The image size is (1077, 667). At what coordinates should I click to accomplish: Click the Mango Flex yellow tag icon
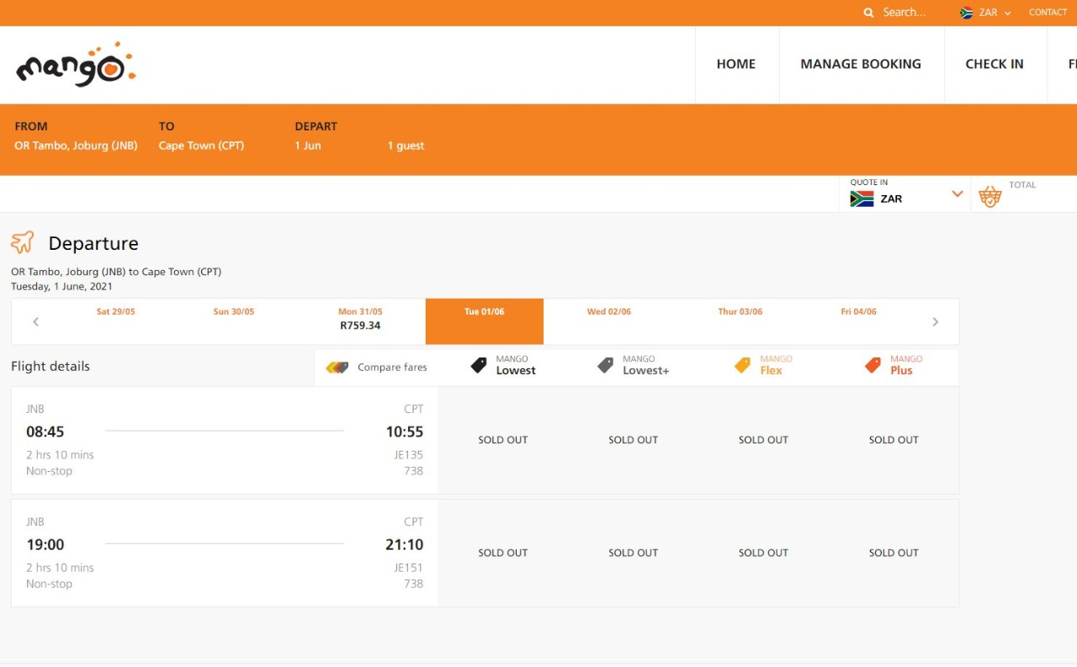[742, 365]
